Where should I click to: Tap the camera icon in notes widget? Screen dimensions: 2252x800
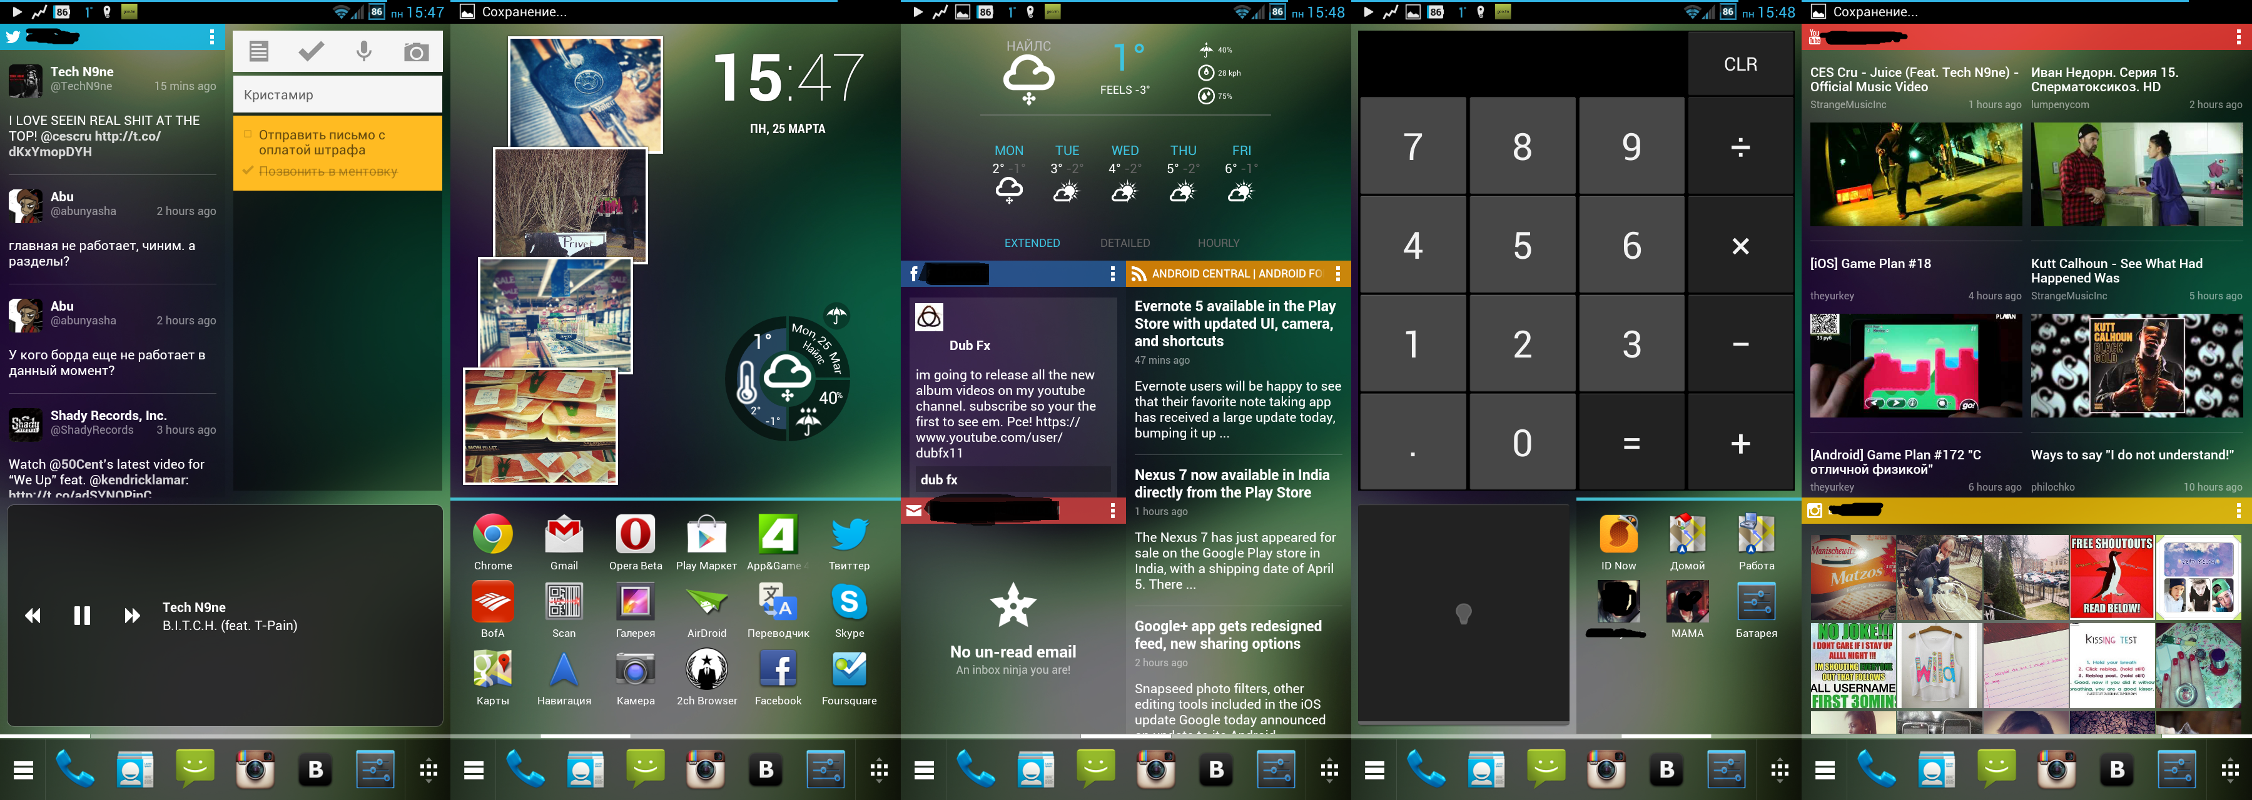[x=416, y=51]
